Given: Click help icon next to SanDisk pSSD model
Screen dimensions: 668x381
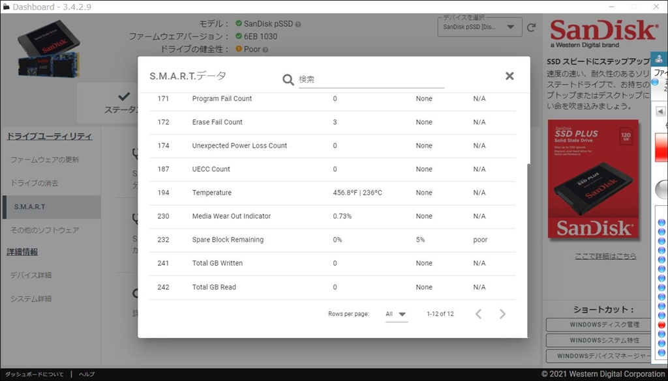Looking at the screenshot, I should (298, 24).
